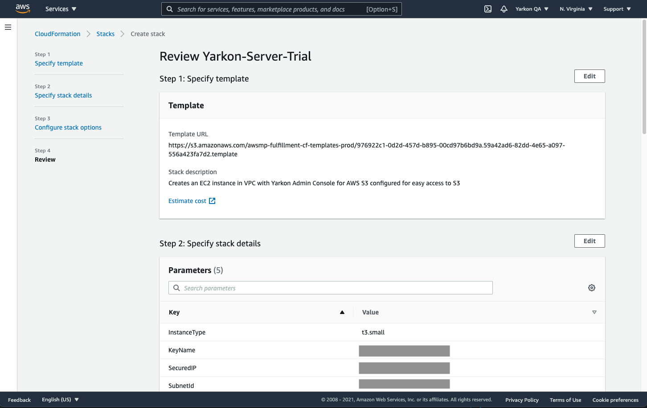Click the Stacks breadcrumb link

pyautogui.click(x=106, y=34)
